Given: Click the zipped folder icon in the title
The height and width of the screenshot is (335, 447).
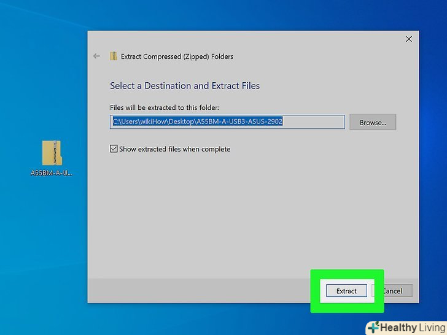Looking at the screenshot, I should click(x=114, y=56).
